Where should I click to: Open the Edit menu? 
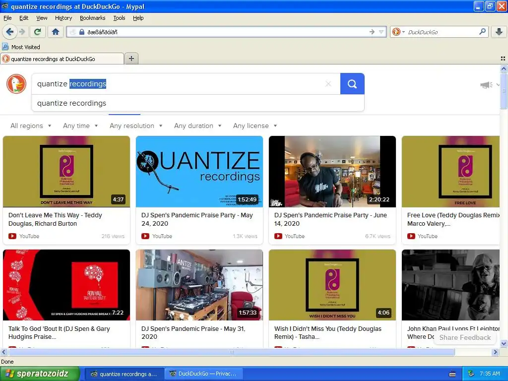coord(24,18)
